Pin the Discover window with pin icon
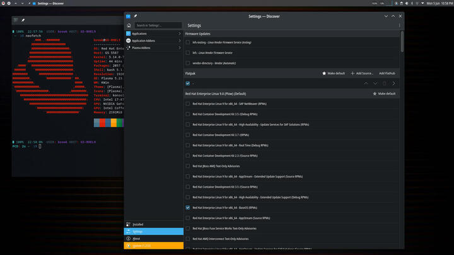Viewport: 454px width, 255px height. (x=135, y=16)
